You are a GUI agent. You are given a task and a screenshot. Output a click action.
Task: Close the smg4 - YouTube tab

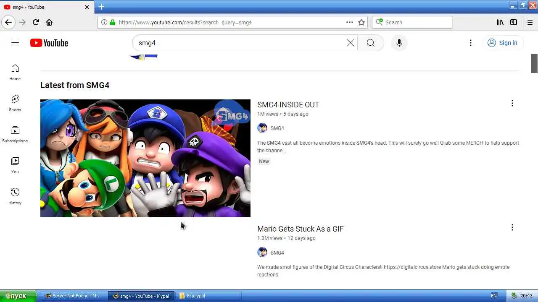[x=87, y=7]
